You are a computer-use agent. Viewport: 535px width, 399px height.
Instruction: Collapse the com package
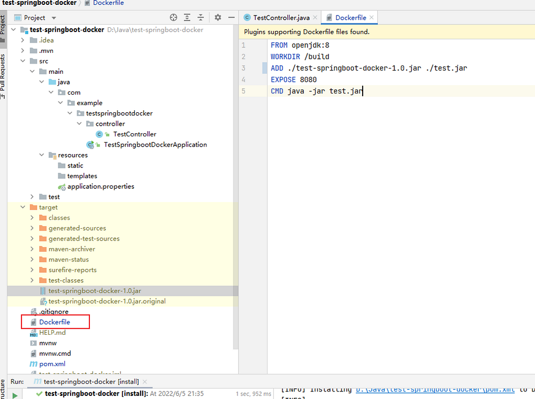[51, 93]
